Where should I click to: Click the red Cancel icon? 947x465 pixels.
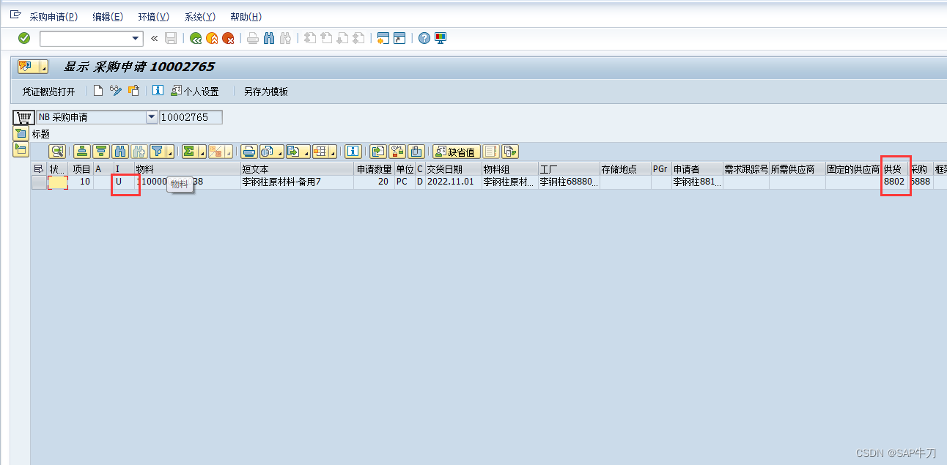point(229,38)
